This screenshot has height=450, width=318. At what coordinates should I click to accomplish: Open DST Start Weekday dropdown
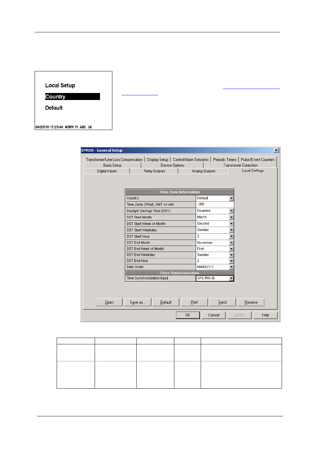tap(231, 230)
